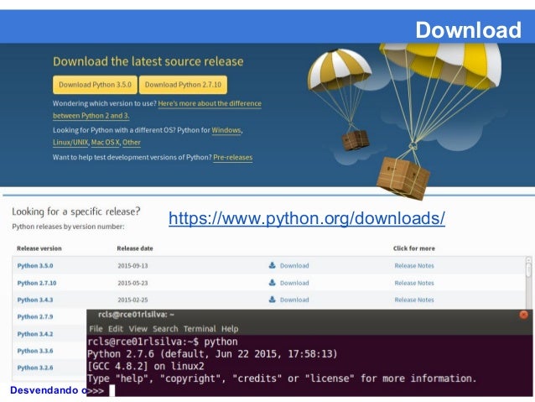Open the Mac OS X downloads link
535x402 pixels.
[105, 143]
